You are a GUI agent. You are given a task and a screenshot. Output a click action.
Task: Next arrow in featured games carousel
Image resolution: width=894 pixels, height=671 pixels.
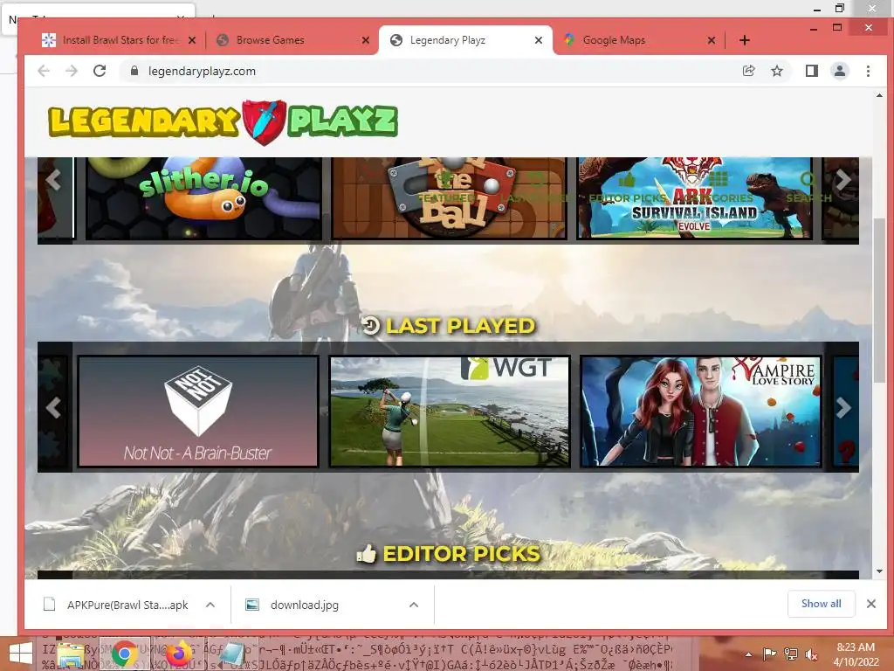point(843,180)
